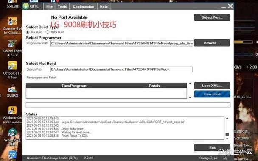Click the minus button below the RawProgram table
This screenshot has width=258, height=161.
coord(190,97)
